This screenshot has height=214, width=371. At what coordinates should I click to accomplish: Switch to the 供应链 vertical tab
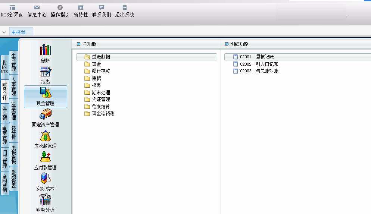click(x=4, y=114)
